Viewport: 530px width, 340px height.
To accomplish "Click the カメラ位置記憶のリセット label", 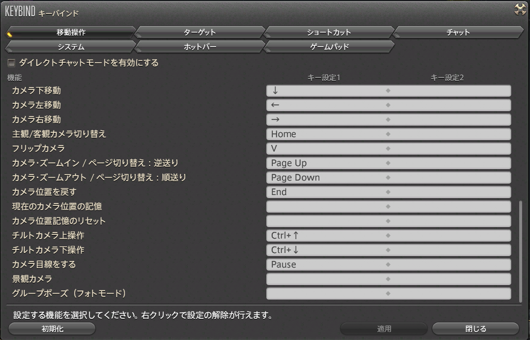I will click(x=59, y=221).
